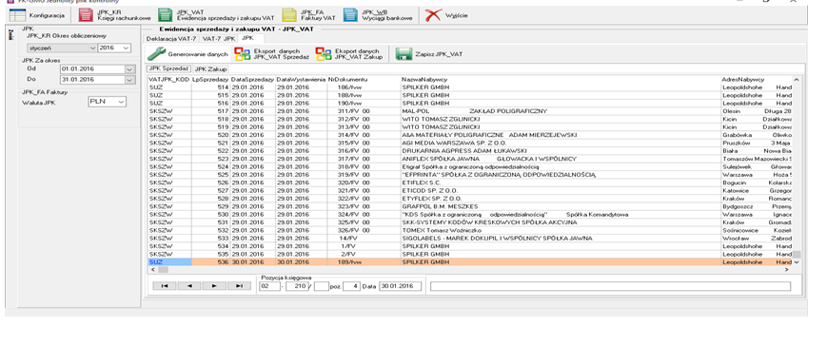Select row DRUKARNIA AGPRESS ADAM ŁUKAWSKI
The image size is (827, 347).
(x=470, y=150)
